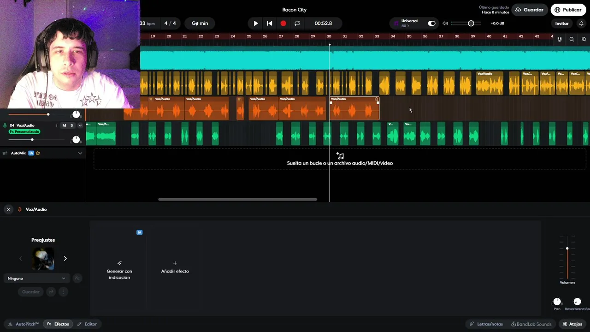Open the Universal mastering preset settings
Viewport: 590px width, 332px height.
[409, 23]
